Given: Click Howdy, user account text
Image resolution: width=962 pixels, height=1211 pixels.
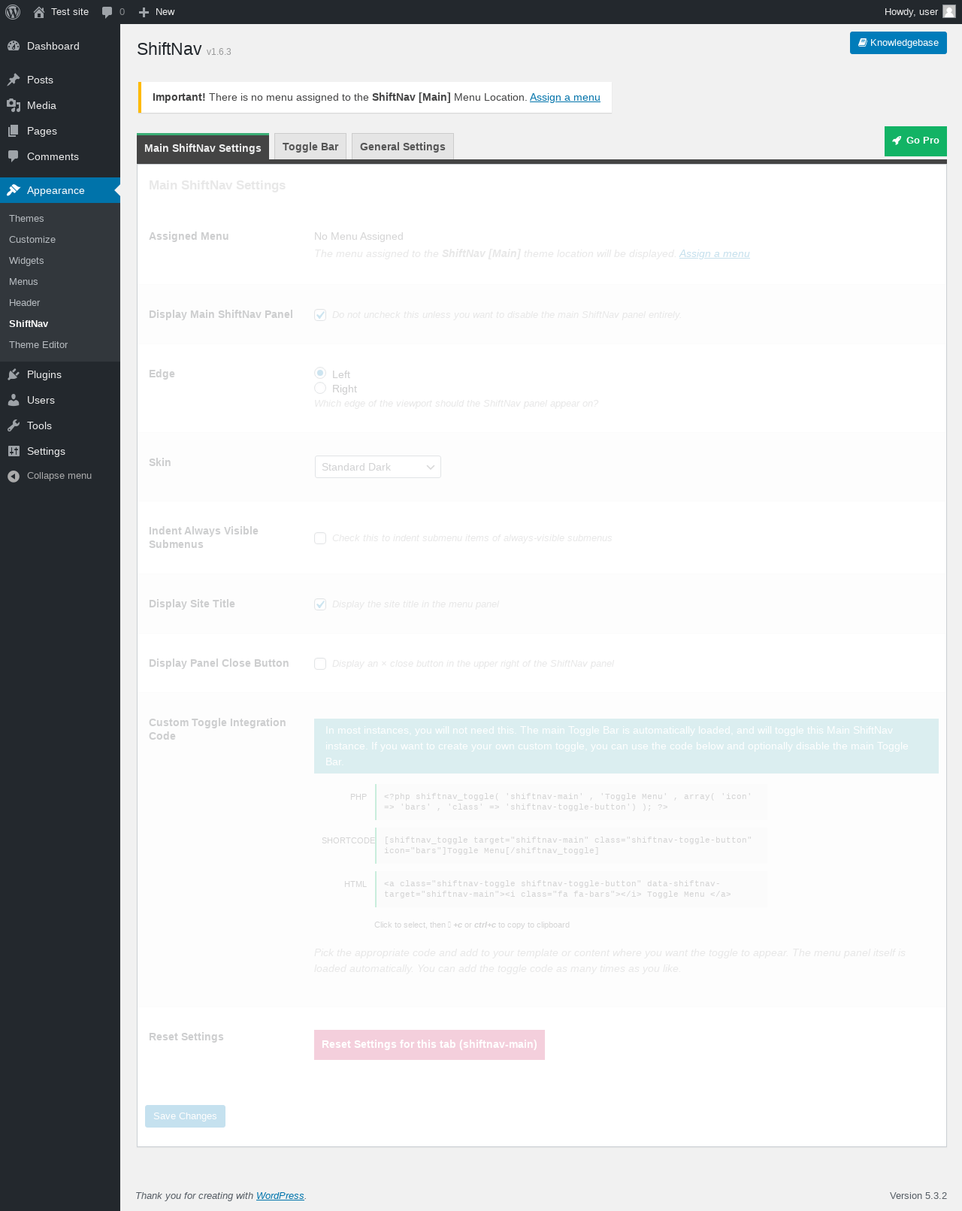Looking at the screenshot, I should click(x=911, y=12).
